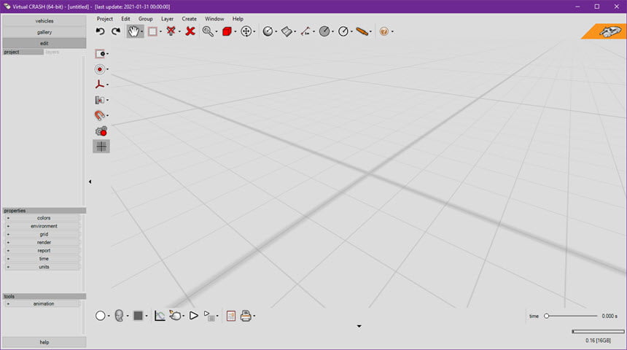Click the gears with red dot icon
The width and height of the screenshot is (627, 350).
click(x=101, y=131)
